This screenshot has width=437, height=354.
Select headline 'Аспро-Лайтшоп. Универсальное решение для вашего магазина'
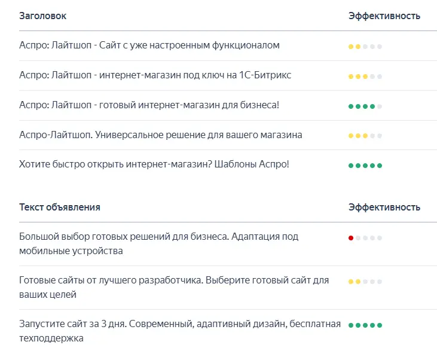point(160,135)
